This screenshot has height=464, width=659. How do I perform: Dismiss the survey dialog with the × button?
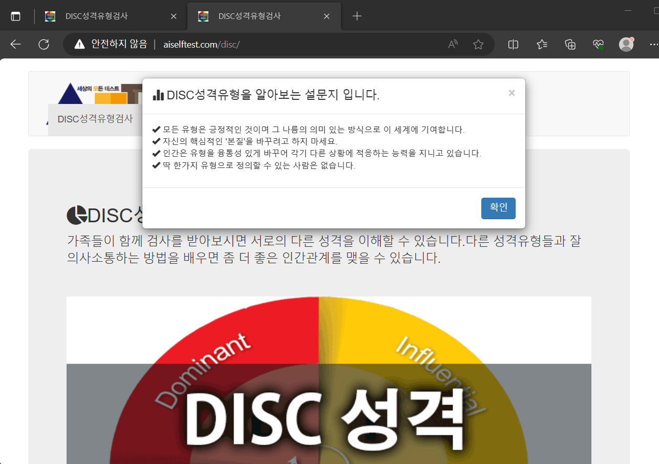coord(511,93)
